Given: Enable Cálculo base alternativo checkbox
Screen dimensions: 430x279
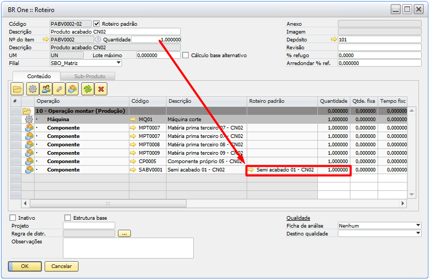Looking at the screenshot, I should [185, 56].
